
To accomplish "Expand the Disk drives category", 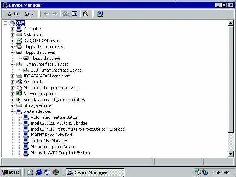I will click(x=12, y=35).
